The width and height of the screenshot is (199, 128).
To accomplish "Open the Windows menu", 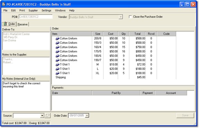I will (x=60, y=10).
